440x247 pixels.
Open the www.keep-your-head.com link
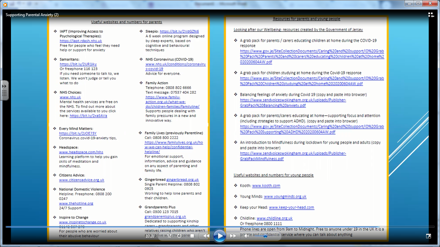[x=292, y=207]
